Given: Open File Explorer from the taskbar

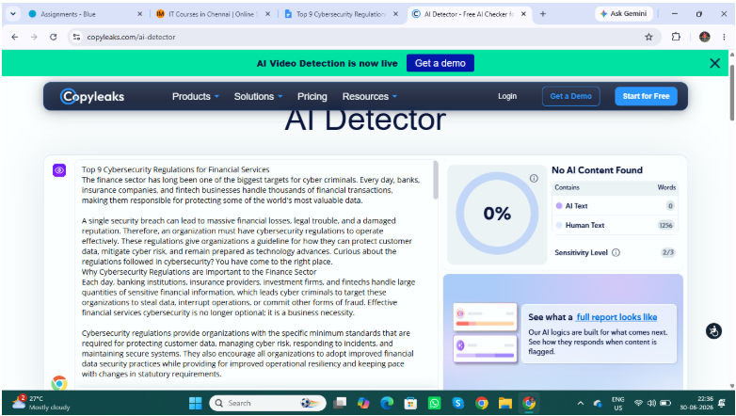Looking at the screenshot, I should [x=505, y=403].
